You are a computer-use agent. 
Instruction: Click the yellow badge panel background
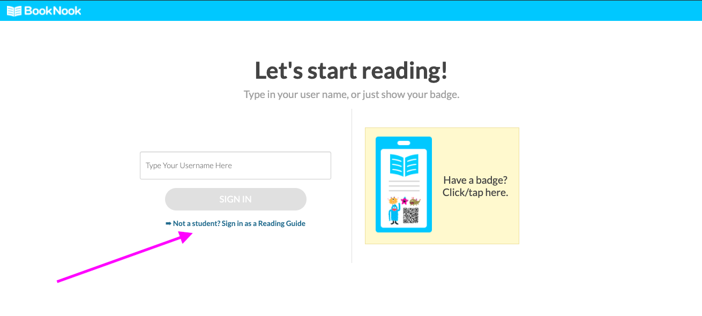(475, 225)
